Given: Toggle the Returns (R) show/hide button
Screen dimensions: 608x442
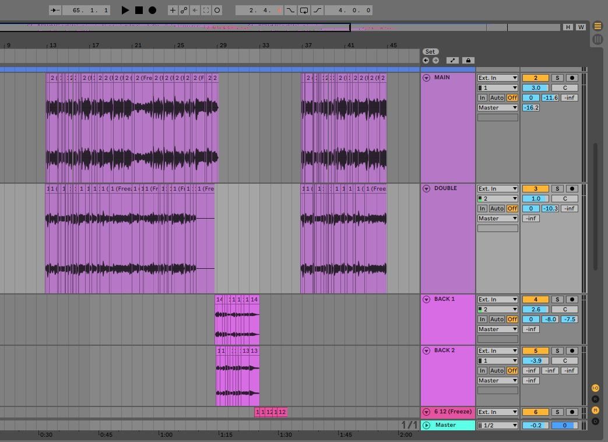Looking at the screenshot, I should (595, 399).
